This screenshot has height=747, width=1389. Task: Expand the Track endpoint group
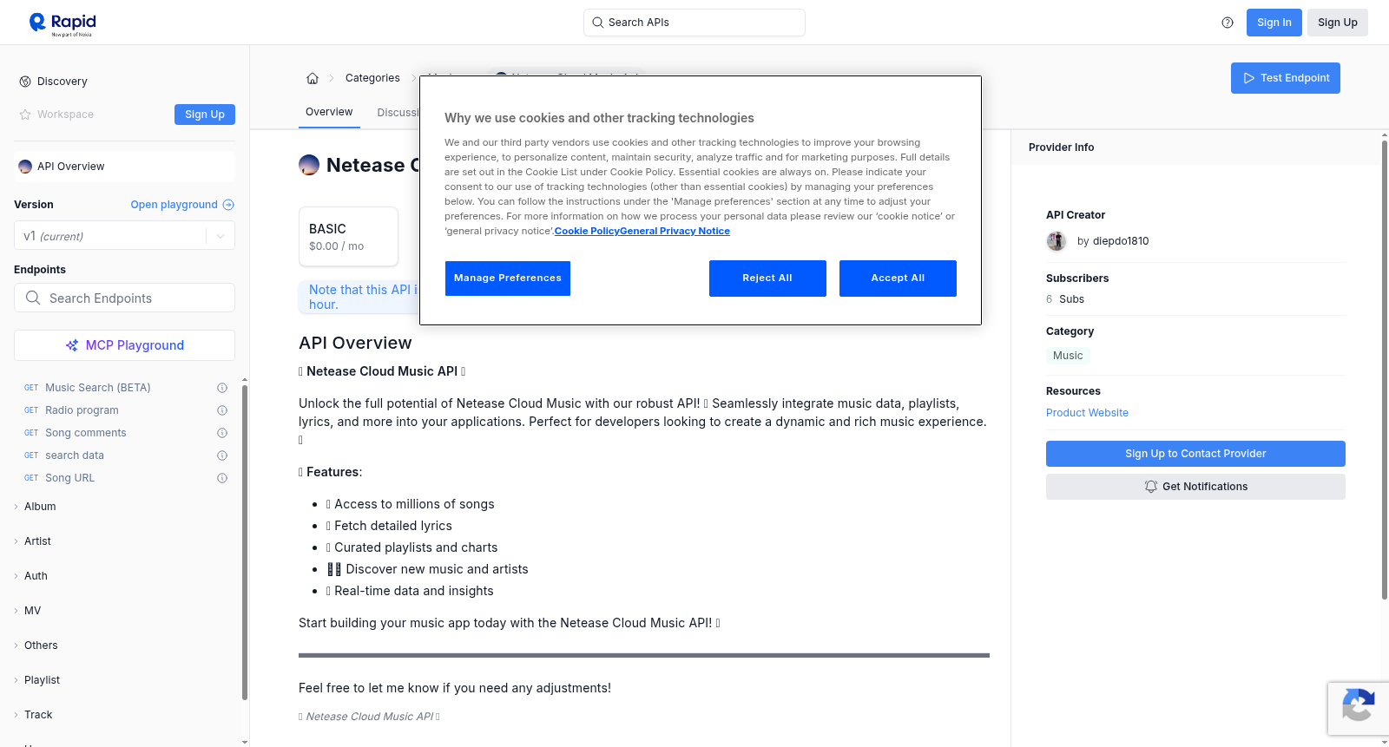coord(38,715)
